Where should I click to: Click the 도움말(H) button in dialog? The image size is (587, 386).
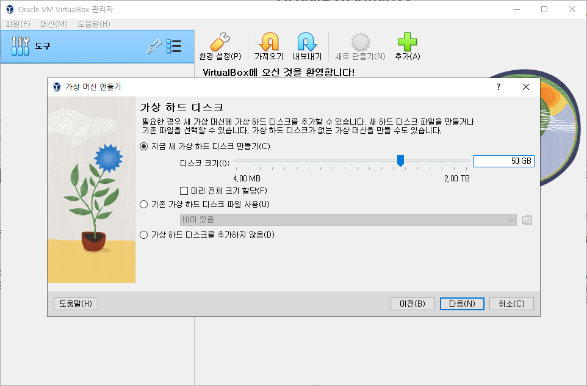point(76,304)
